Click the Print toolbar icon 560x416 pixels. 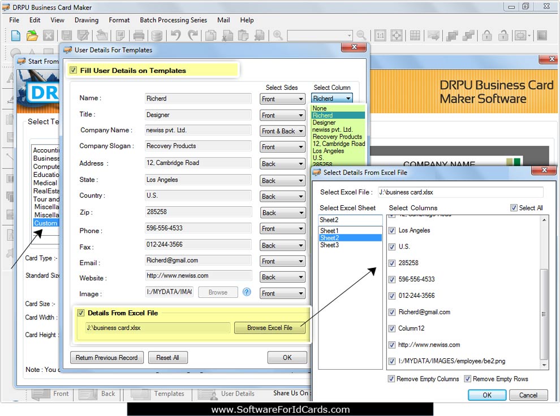point(139,35)
